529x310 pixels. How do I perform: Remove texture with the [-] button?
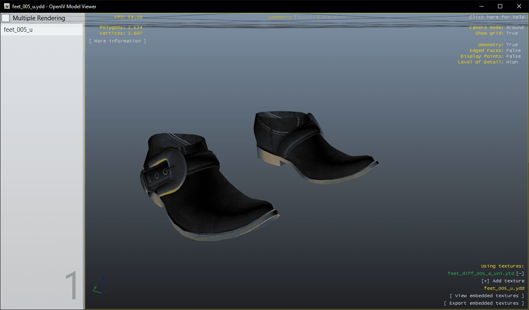(x=520, y=274)
